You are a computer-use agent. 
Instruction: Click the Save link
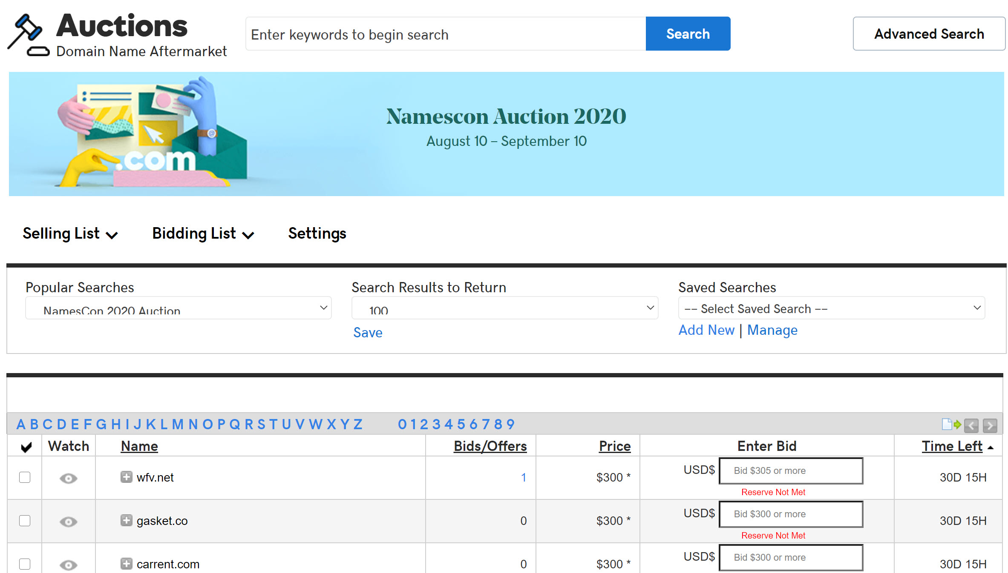(x=368, y=333)
